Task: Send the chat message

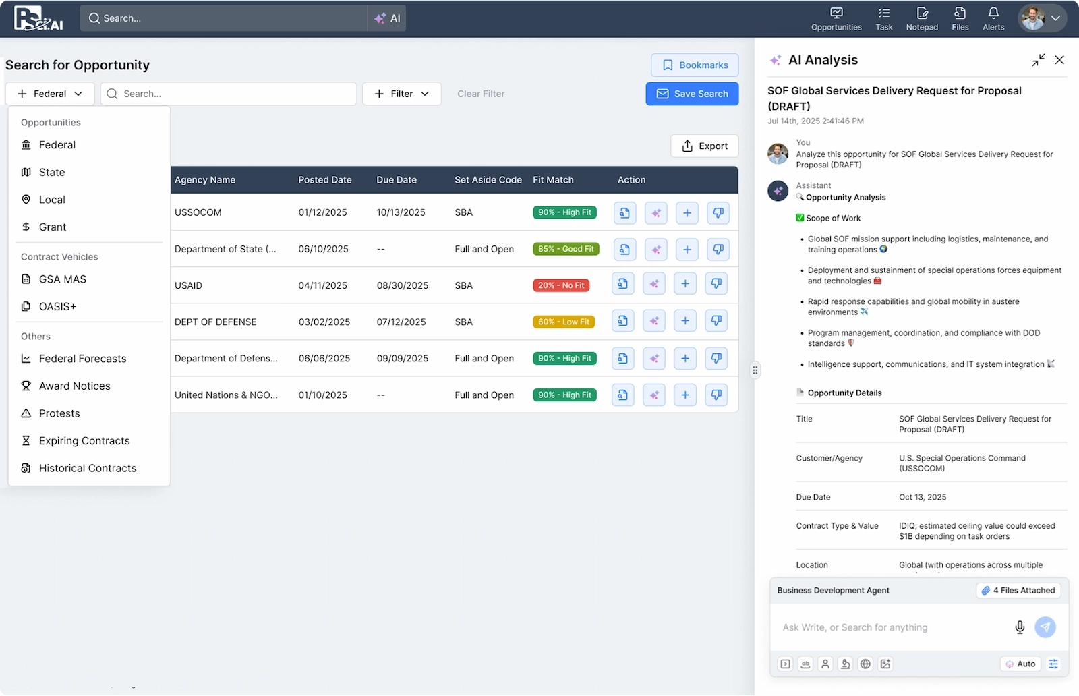Action: 1045,627
